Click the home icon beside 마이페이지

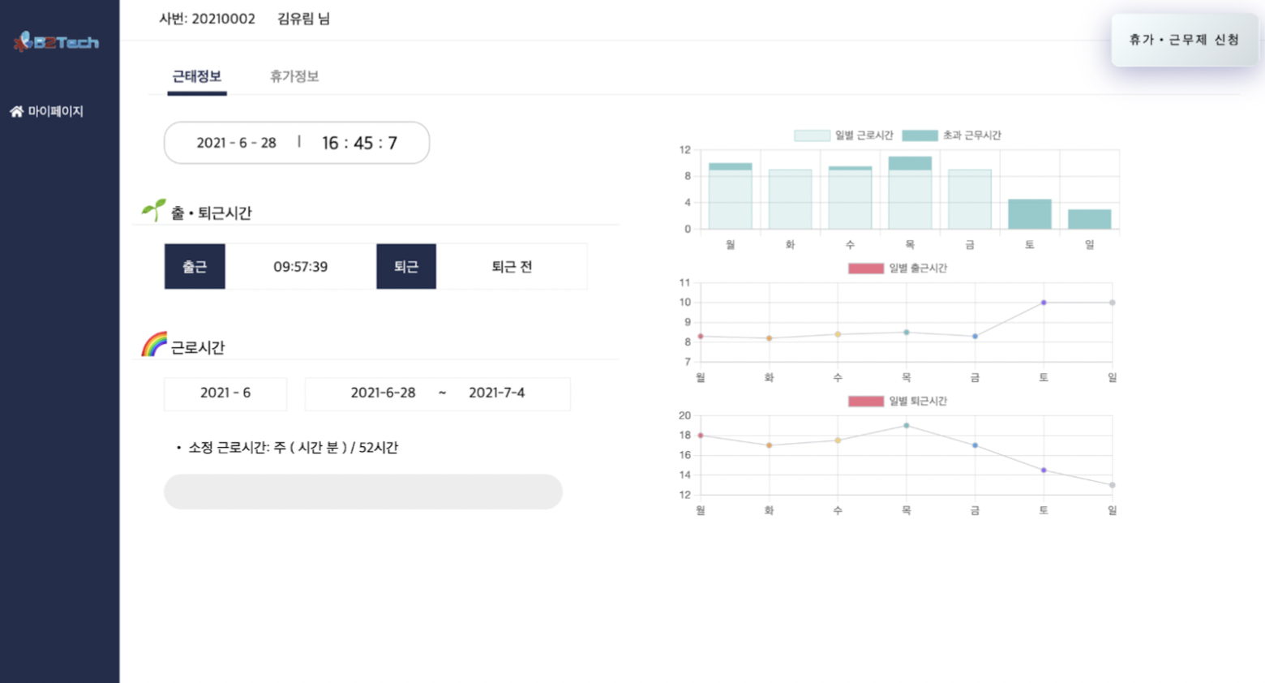16,112
